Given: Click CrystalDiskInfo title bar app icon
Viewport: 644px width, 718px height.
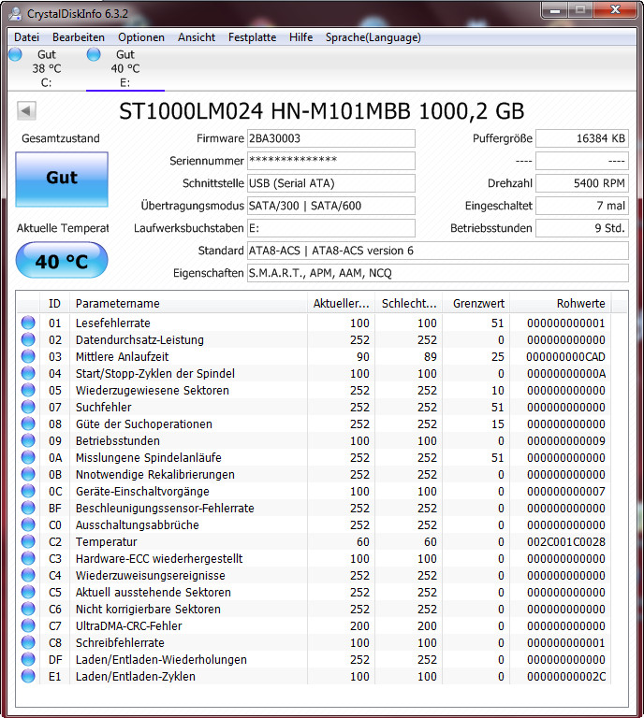Looking at the screenshot, I should 15,14.
